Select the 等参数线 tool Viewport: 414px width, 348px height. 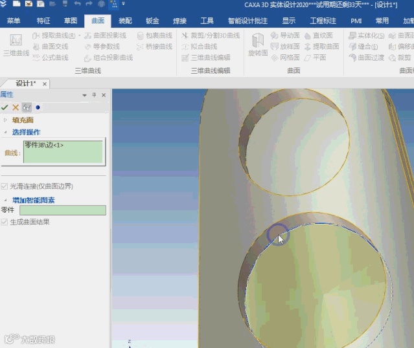pyautogui.click(x=102, y=47)
